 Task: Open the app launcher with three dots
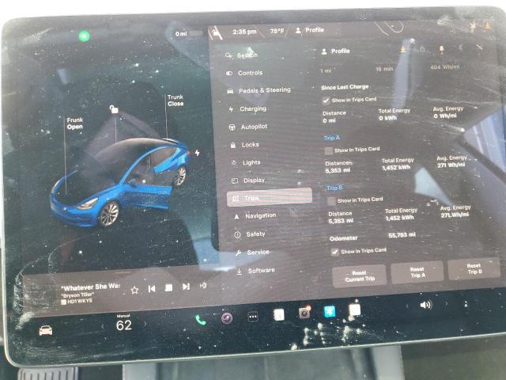coord(253,317)
